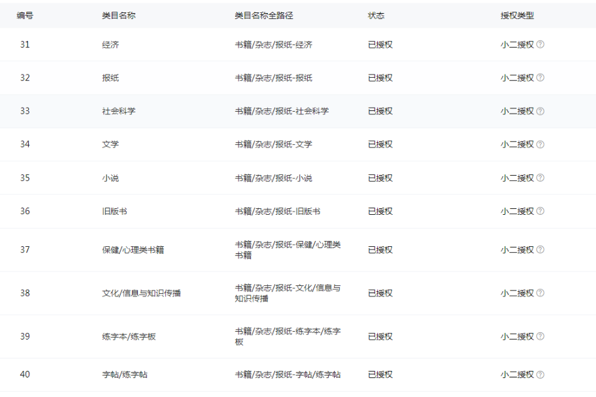Viewport: 596px width, 397px height.
Task: Click question mark icon in 小说 row
Action: [x=540, y=178]
